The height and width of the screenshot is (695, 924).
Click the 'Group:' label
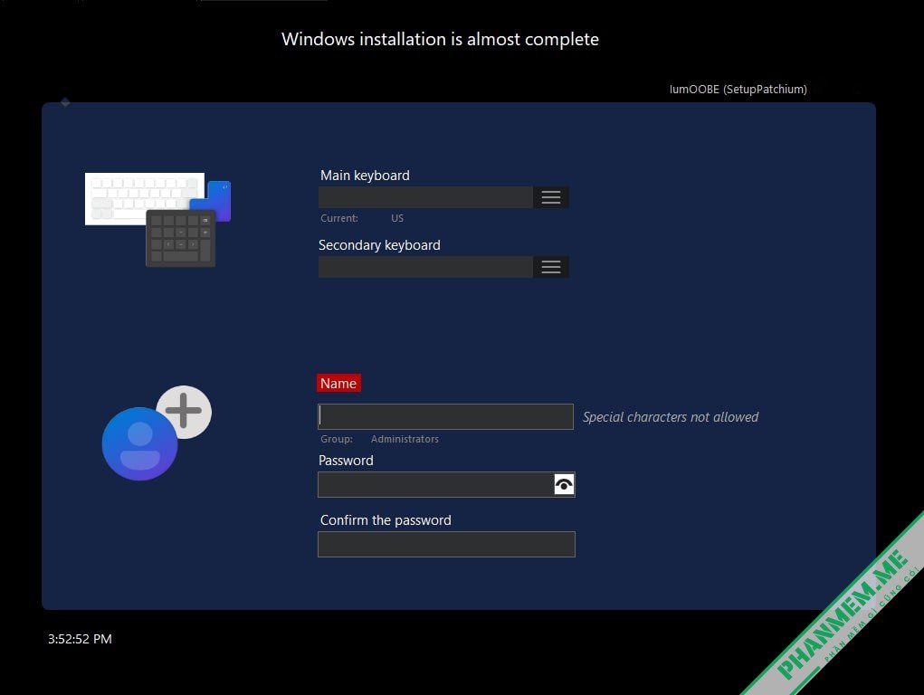tap(337, 439)
